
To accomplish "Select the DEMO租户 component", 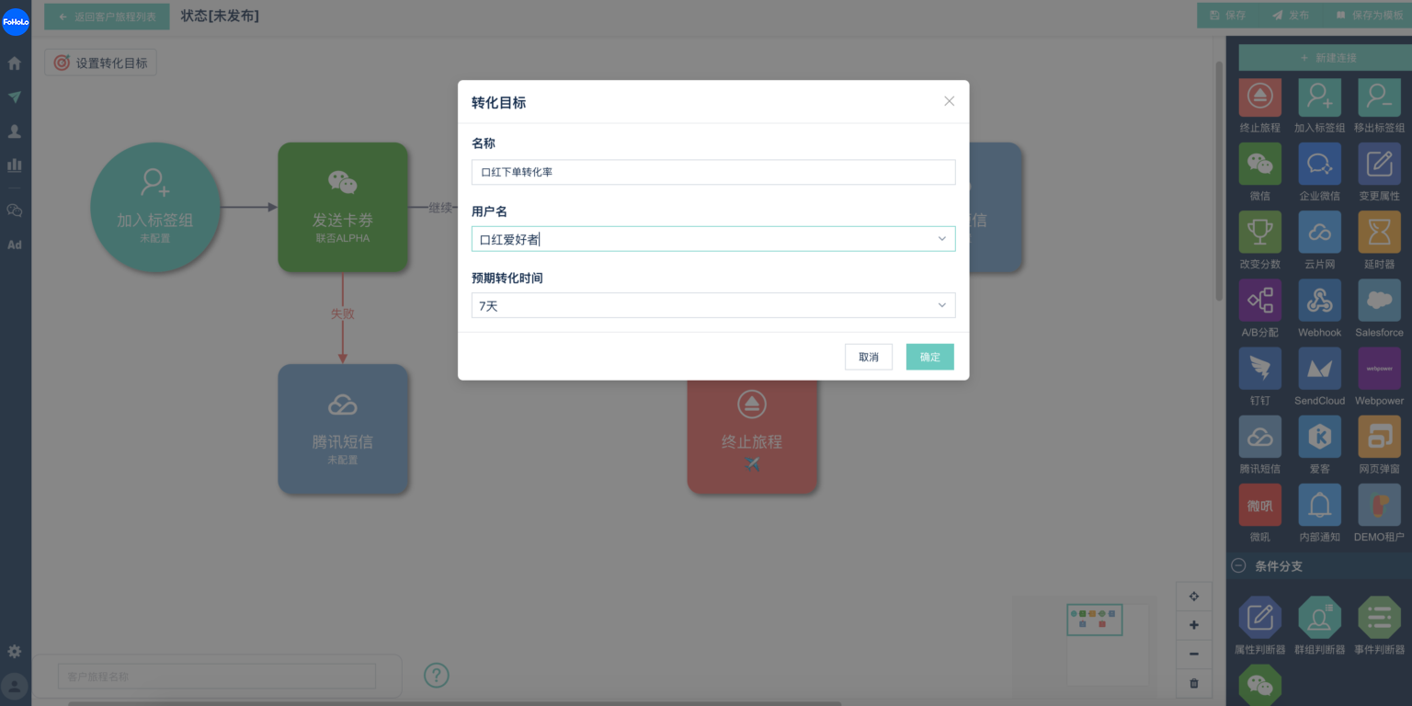I will [x=1379, y=505].
